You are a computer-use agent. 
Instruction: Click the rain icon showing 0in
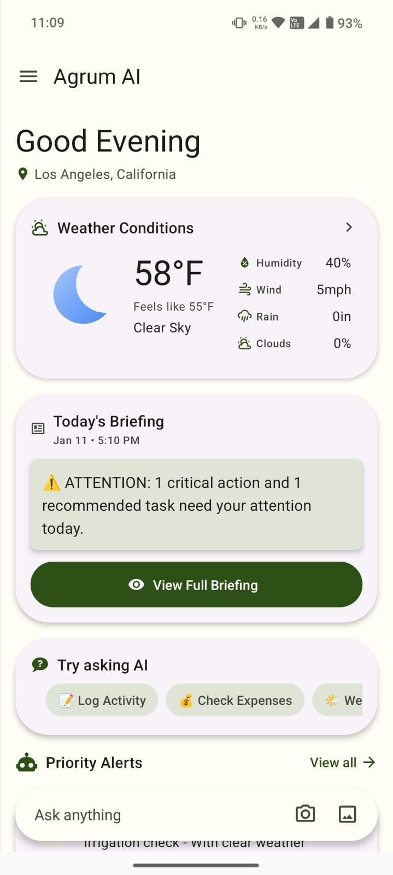[x=244, y=316]
